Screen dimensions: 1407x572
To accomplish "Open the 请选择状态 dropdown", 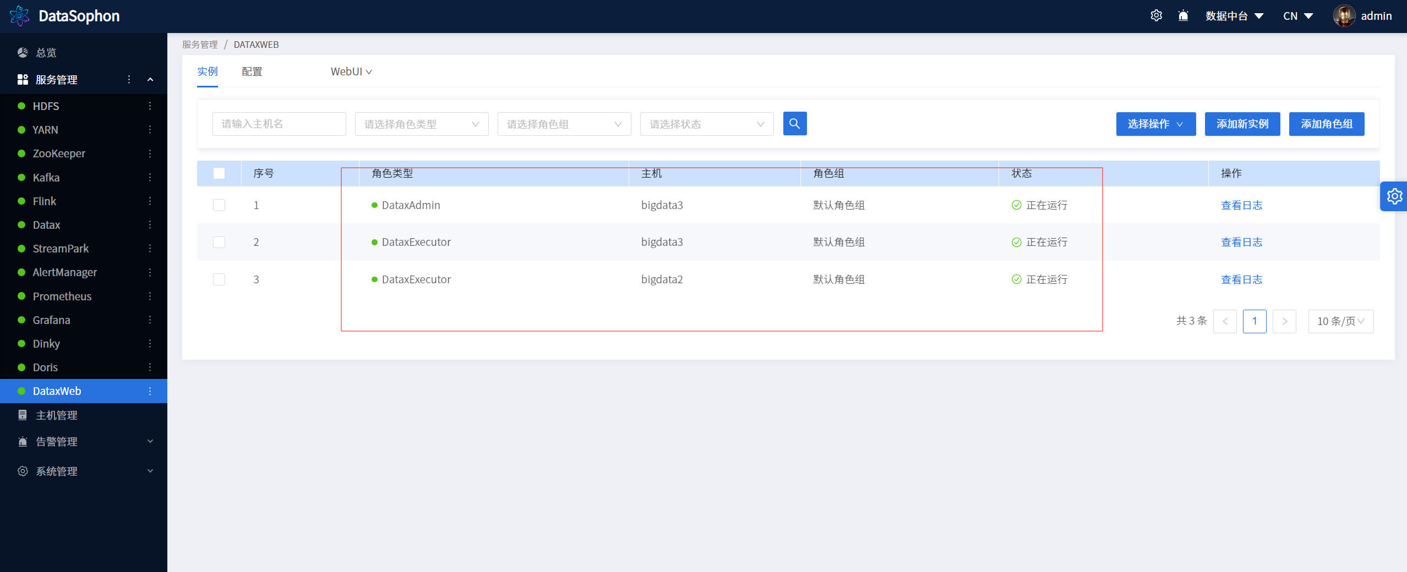I will pyautogui.click(x=707, y=124).
